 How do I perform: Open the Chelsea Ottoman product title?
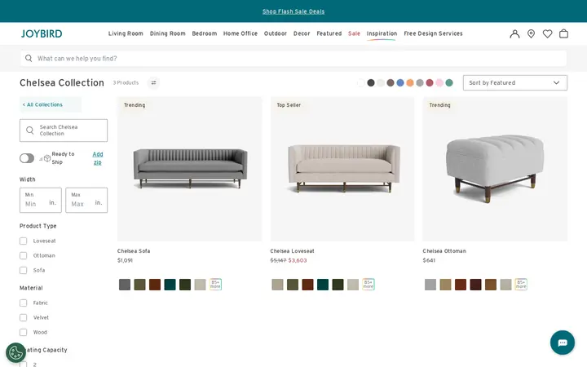(x=444, y=251)
